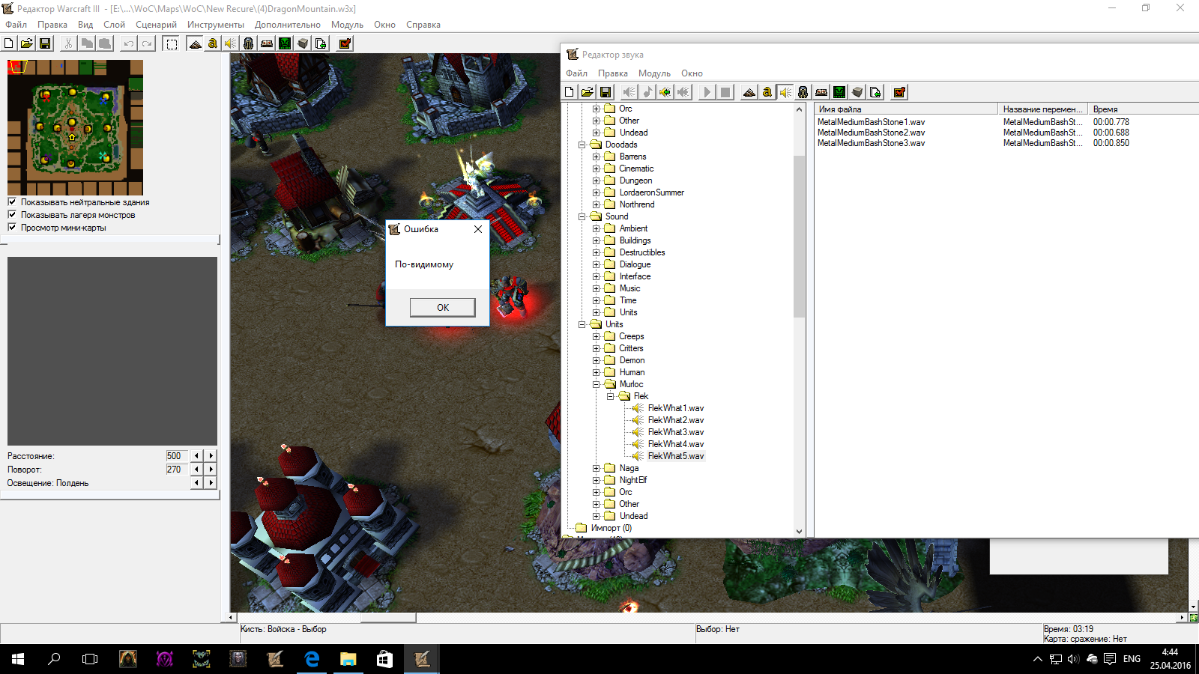The height and width of the screenshot is (674, 1199).
Task: Decrease 'Поворот' with left arrow
Action: pos(197,469)
